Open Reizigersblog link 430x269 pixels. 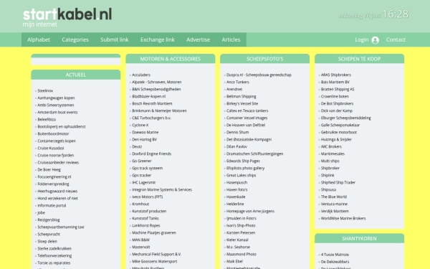coord(49,220)
